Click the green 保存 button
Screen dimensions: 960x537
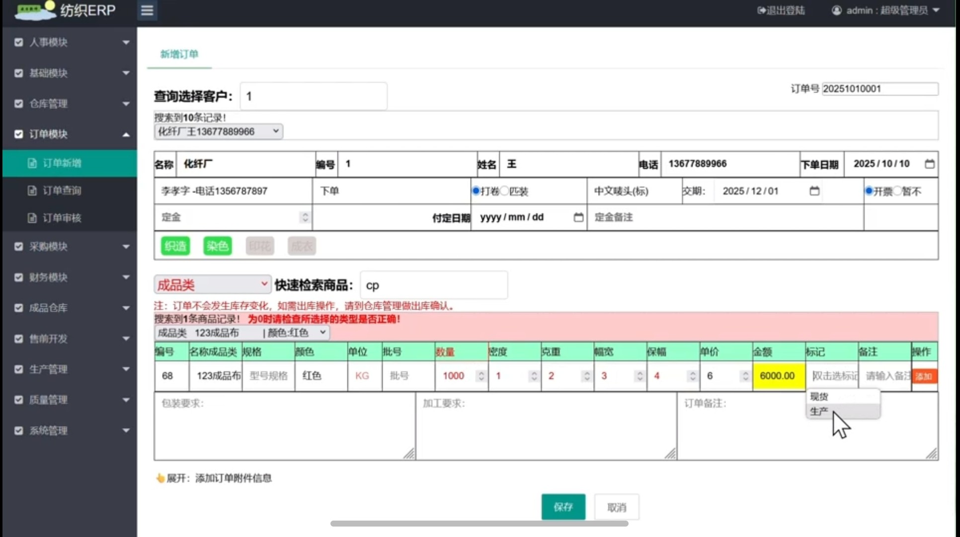563,507
